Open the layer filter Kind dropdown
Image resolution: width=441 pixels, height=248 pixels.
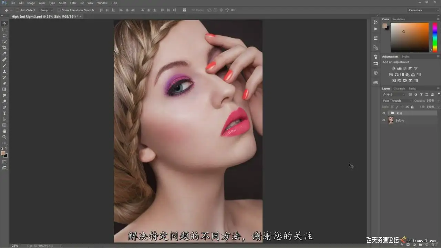pyautogui.click(x=394, y=94)
